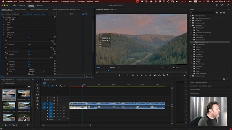Click the Export Frame camera icon
The image size is (232, 130).
pyautogui.click(x=163, y=75)
